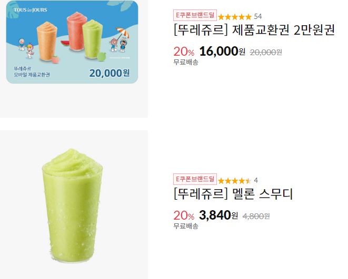348x279 pixels.
Task: Click the E쿠폰브랜드딜 badge on the voucher item
Action: click(x=195, y=15)
